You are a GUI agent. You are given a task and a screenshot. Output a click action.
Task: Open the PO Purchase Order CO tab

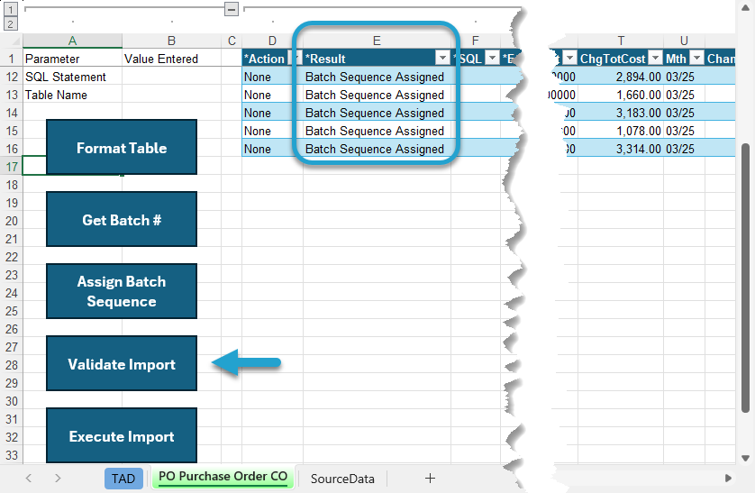coord(223,477)
